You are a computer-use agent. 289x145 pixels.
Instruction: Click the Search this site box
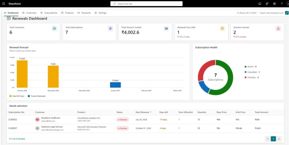(146, 4)
